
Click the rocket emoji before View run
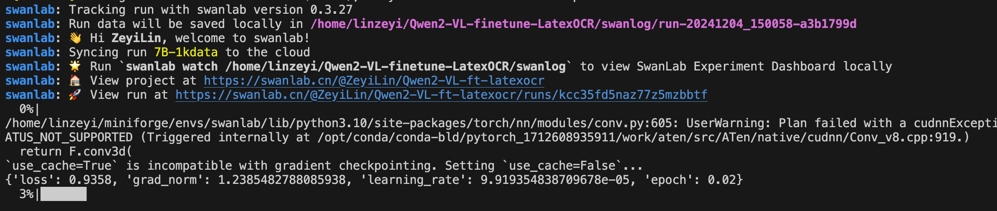point(75,95)
